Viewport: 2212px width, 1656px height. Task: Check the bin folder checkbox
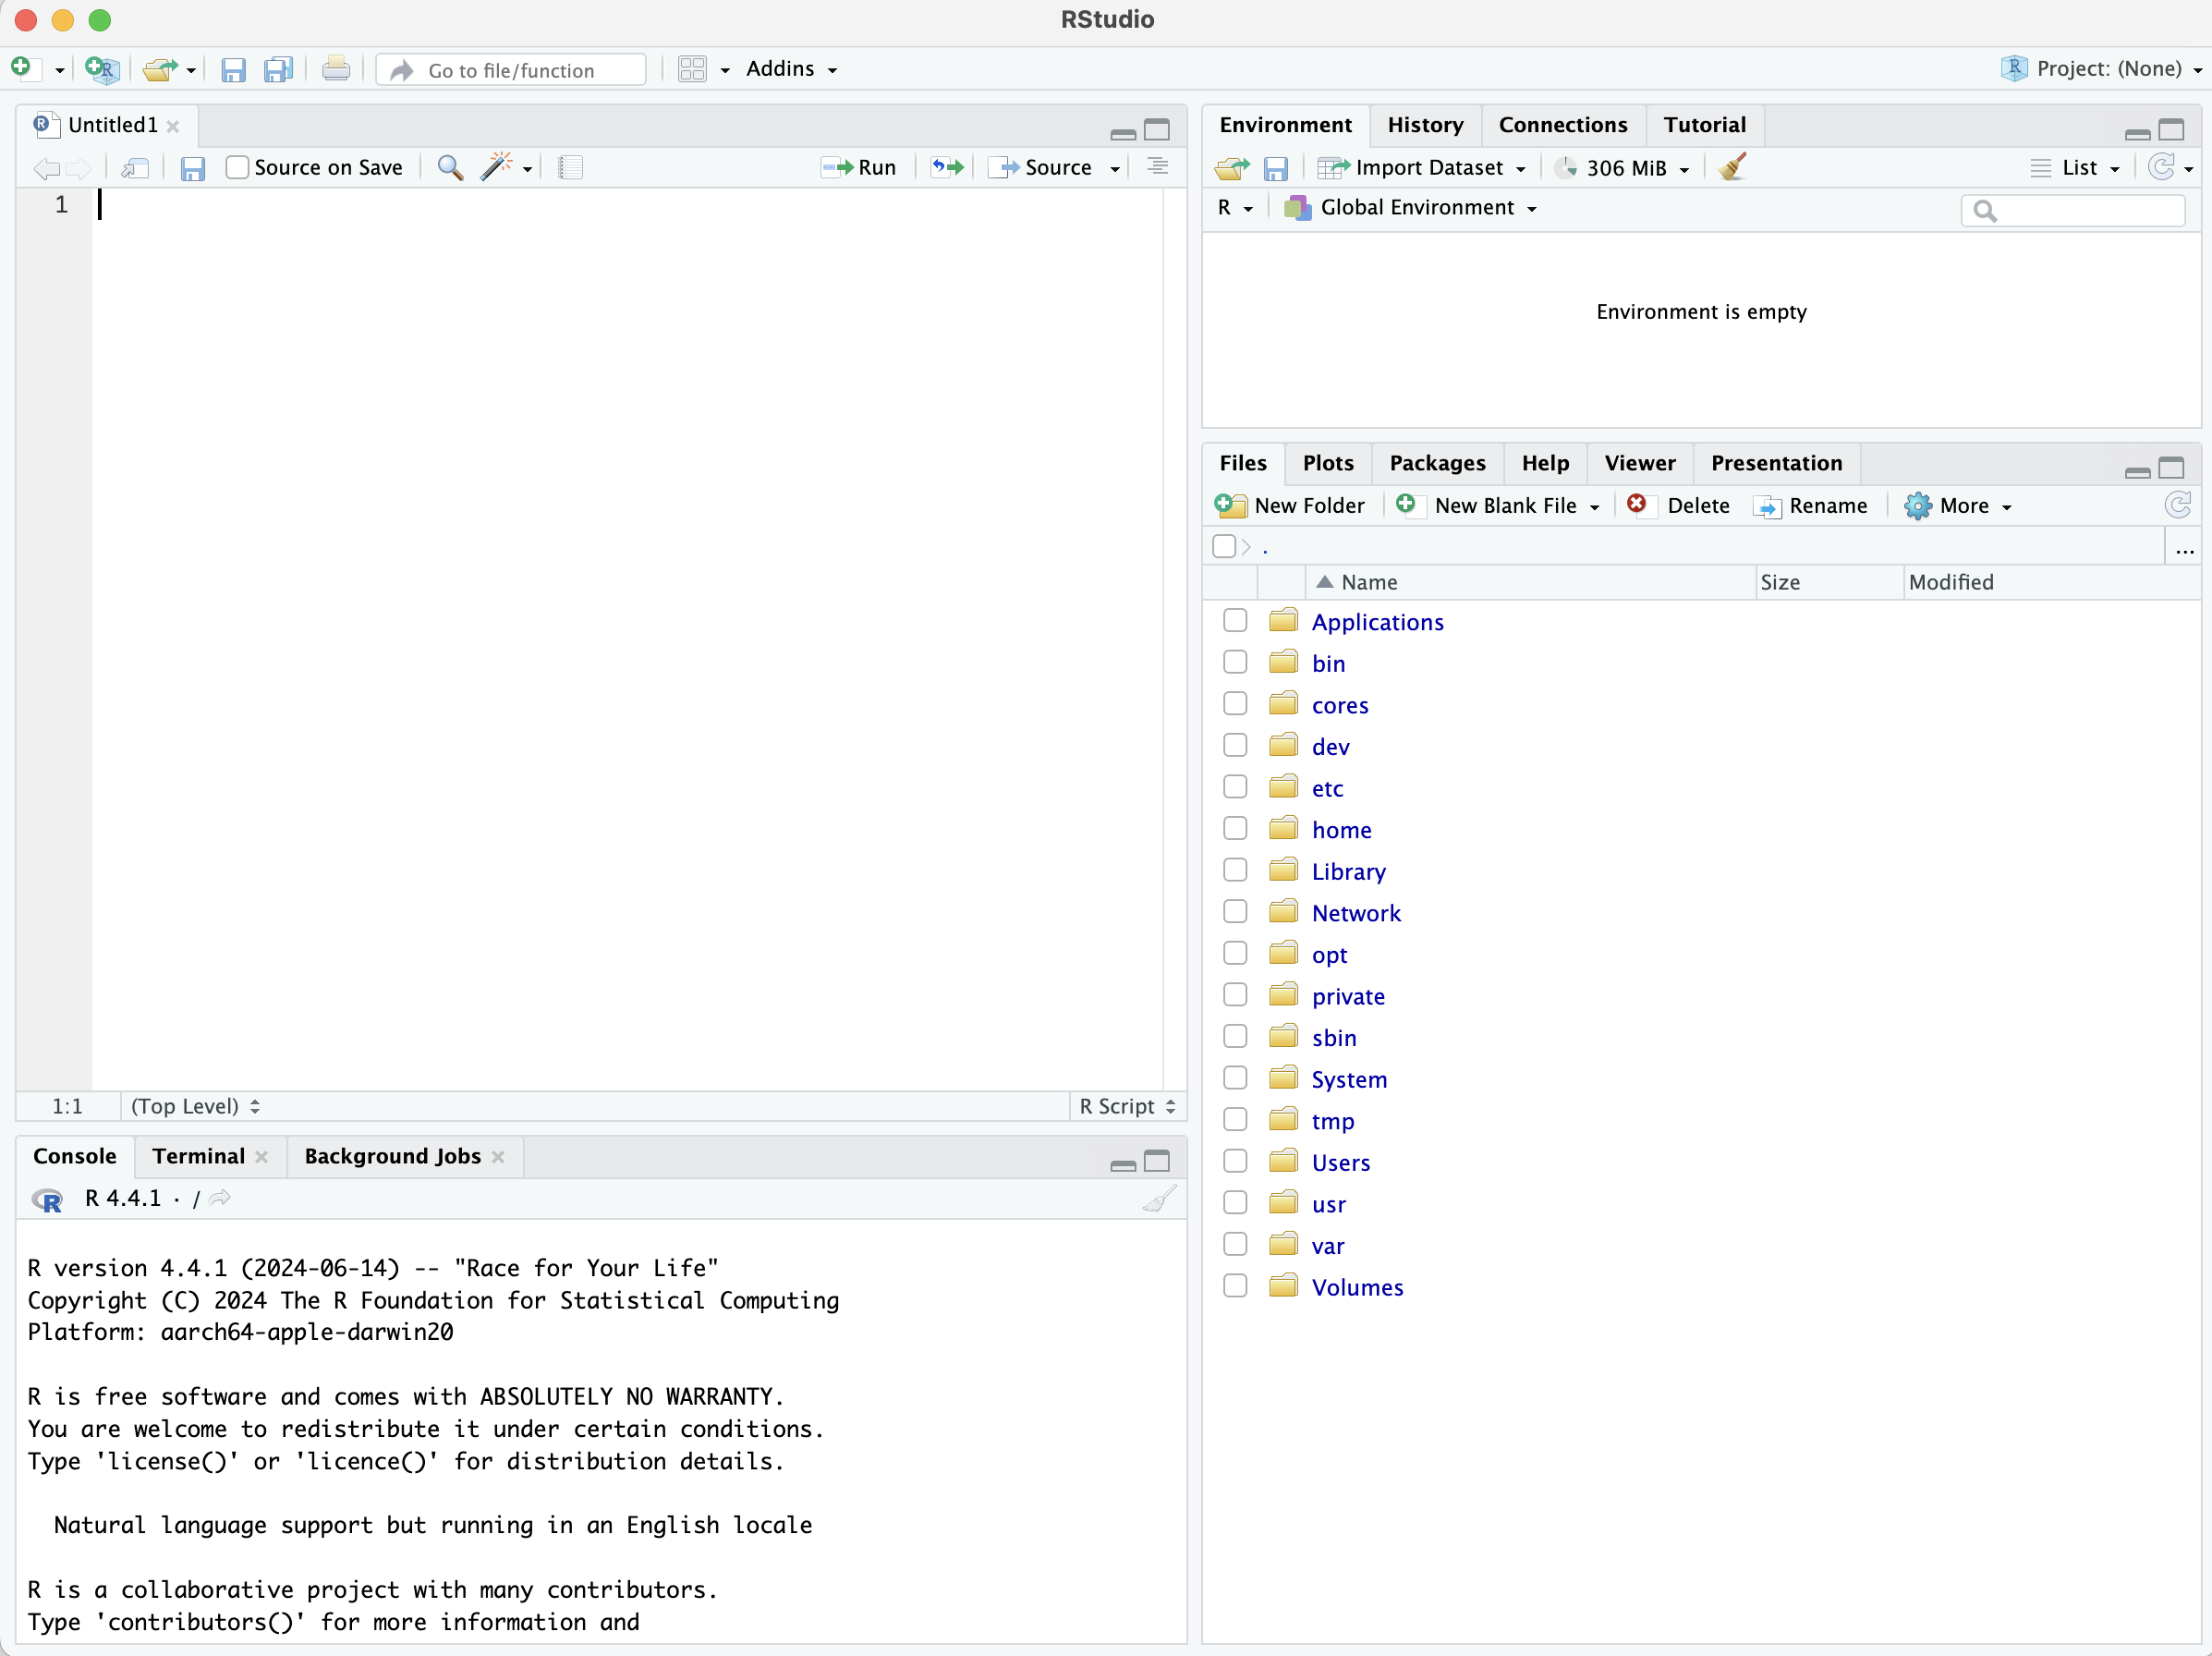click(x=1235, y=663)
